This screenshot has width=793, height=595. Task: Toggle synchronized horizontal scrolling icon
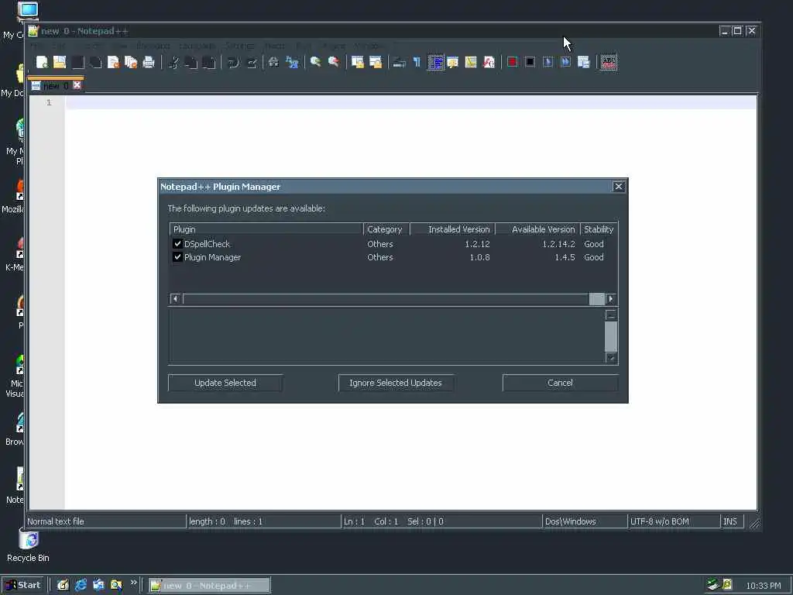click(376, 62)
